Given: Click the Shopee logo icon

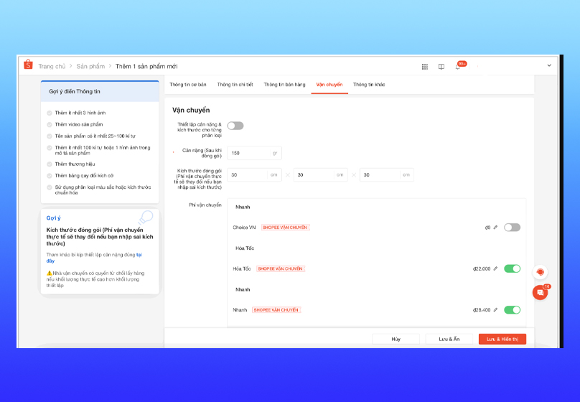Looking at the screenshot, I should pyautogui.click(x=28, y=65).
